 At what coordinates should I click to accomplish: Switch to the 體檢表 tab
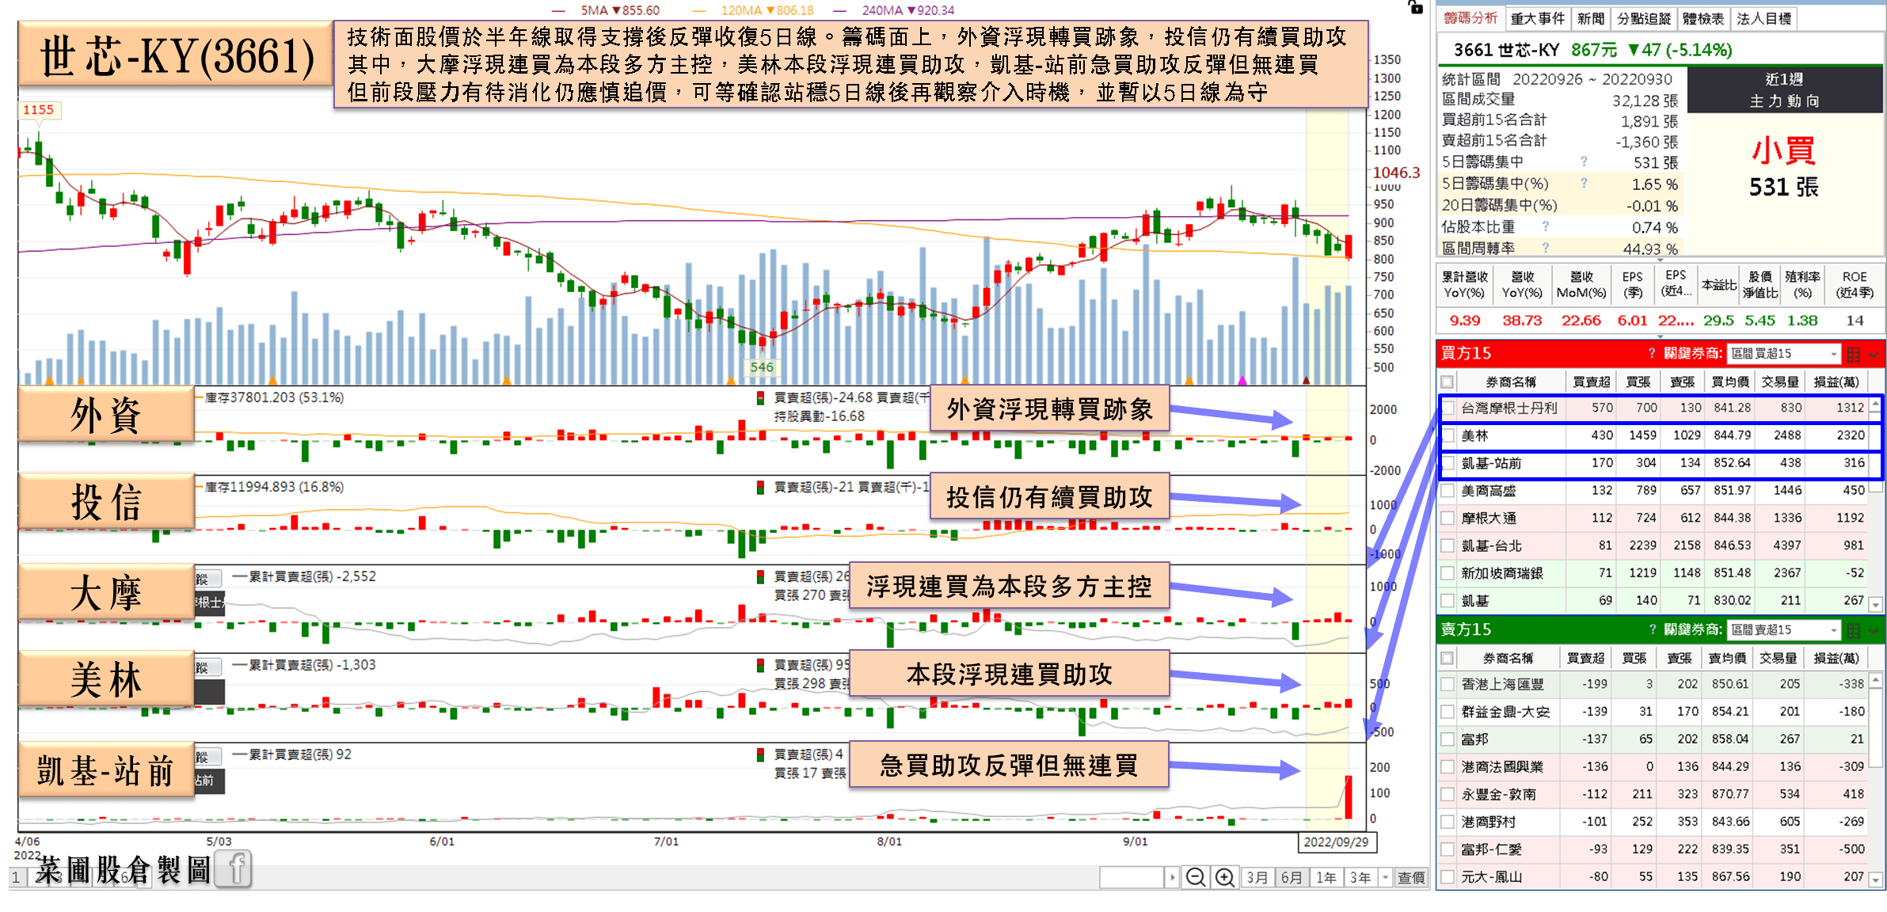1703,18
